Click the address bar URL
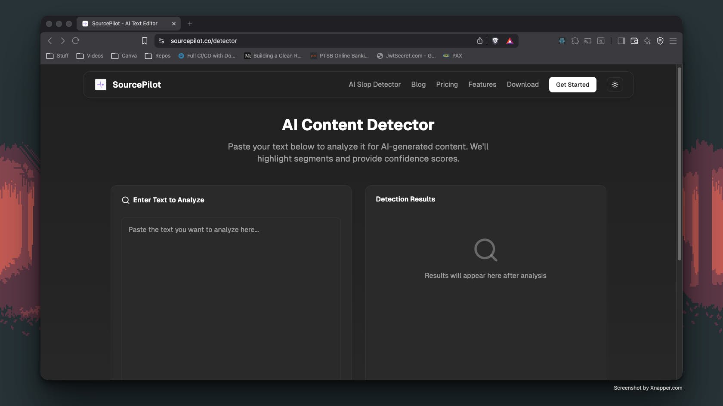This screenshot has height=406, width=723. pos(204,41)
